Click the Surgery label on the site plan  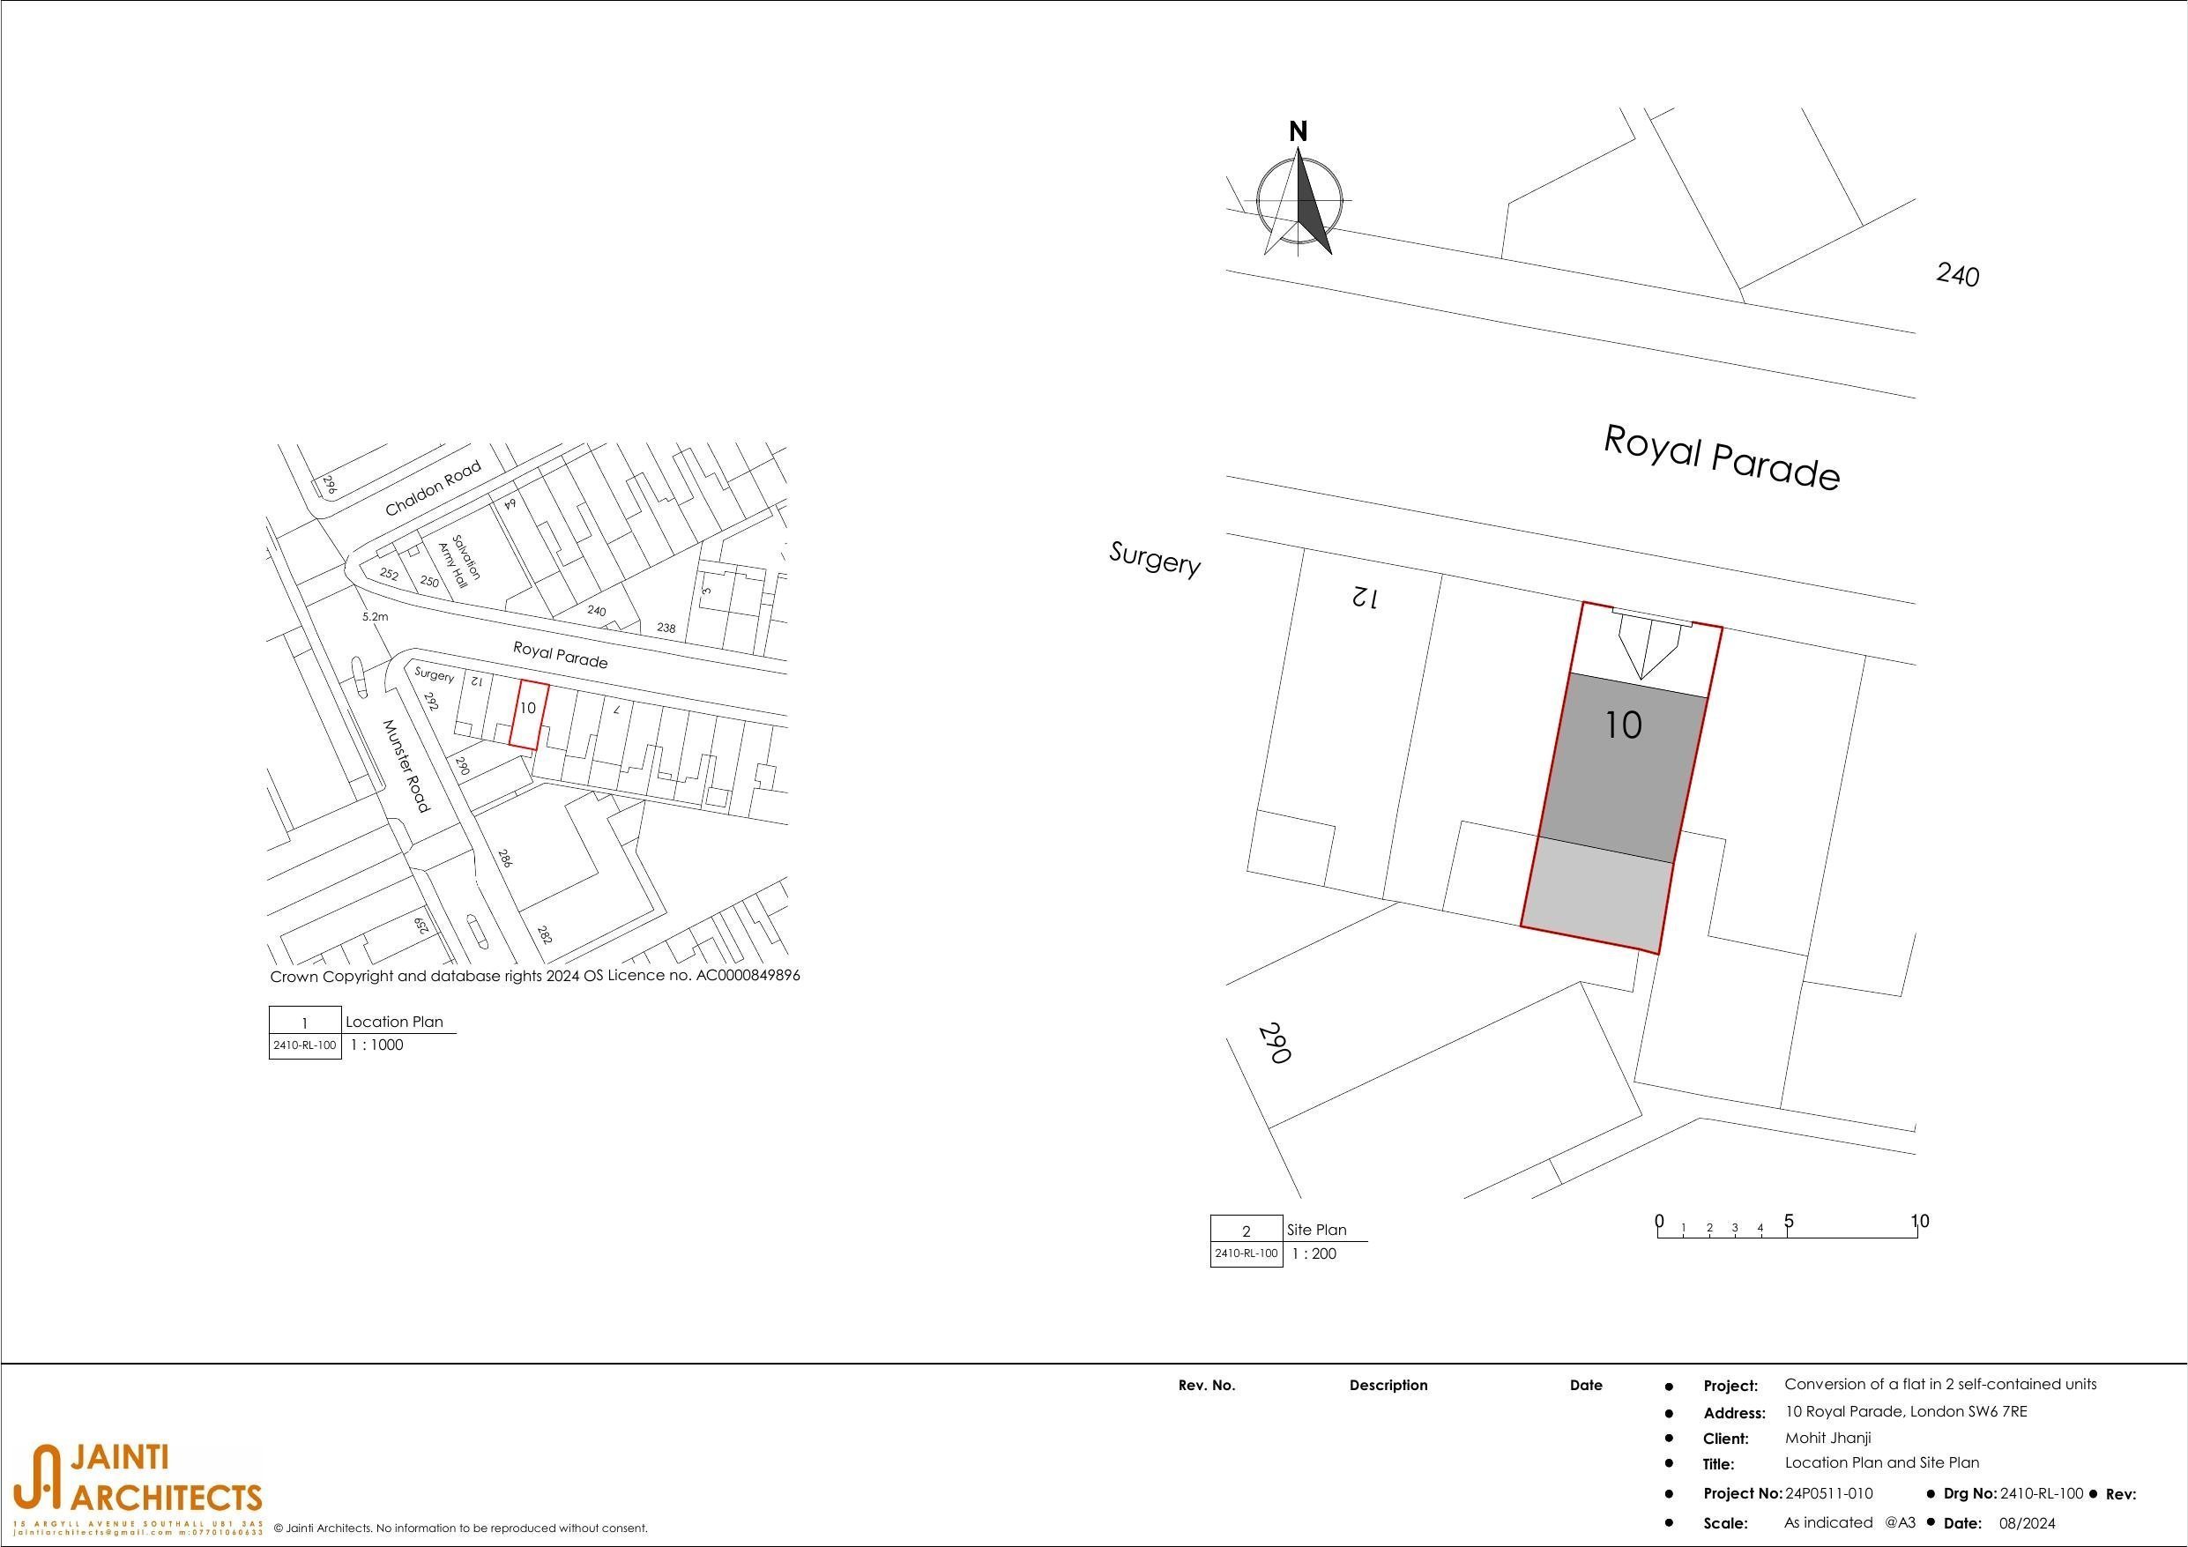(x=1155, y=558)
